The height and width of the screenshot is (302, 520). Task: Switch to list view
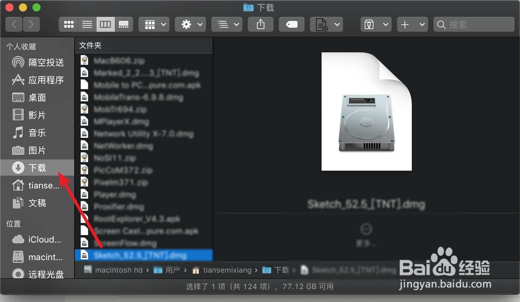87,24
